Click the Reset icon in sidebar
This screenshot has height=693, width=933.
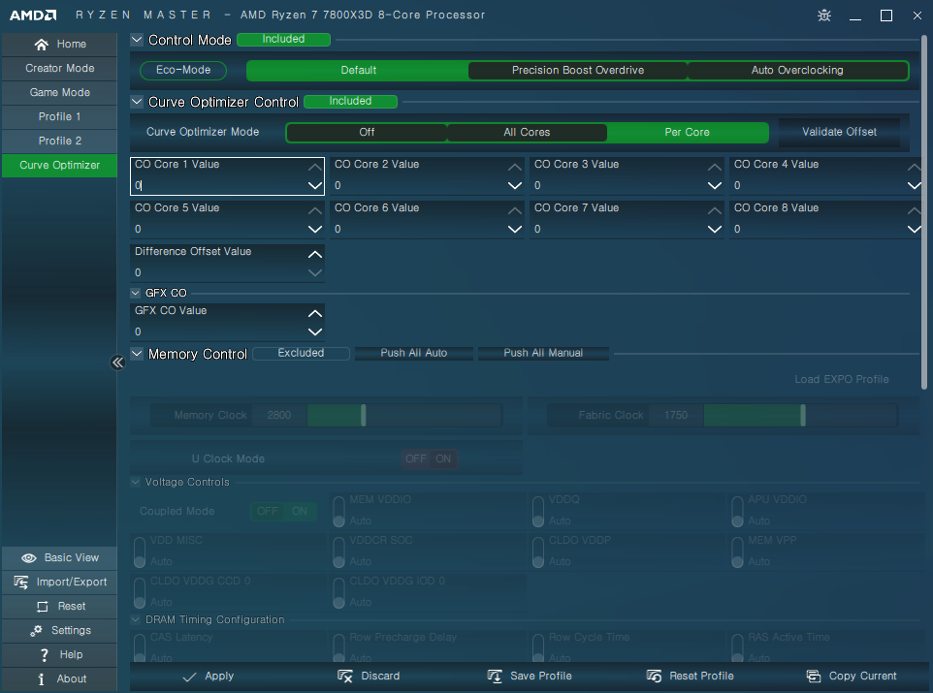[43, 606]
